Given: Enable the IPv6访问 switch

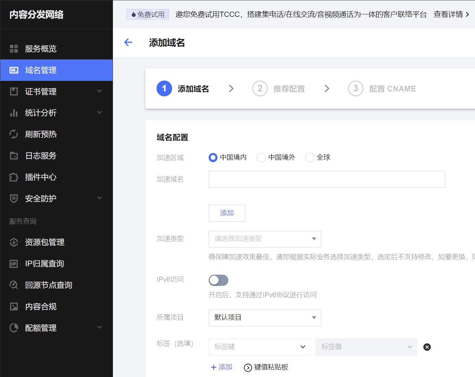Looking at the screenshot, I should click(218, 280).
